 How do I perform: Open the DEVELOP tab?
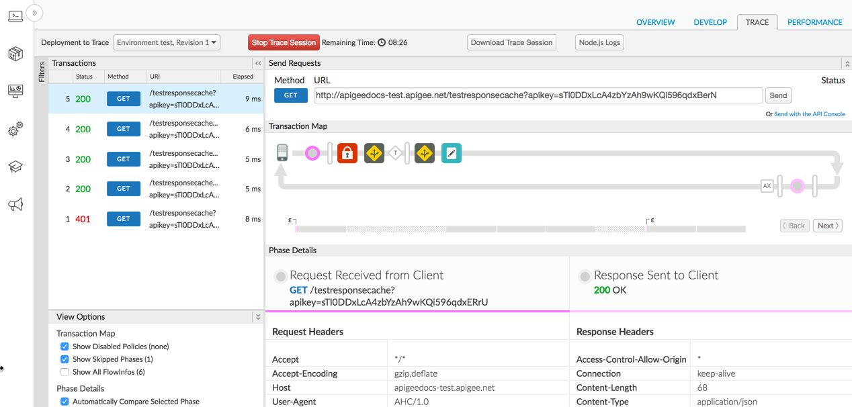[x=710, y=21]
